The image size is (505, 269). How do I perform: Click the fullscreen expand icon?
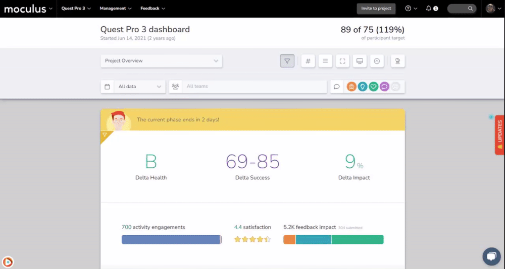[342, 61]
